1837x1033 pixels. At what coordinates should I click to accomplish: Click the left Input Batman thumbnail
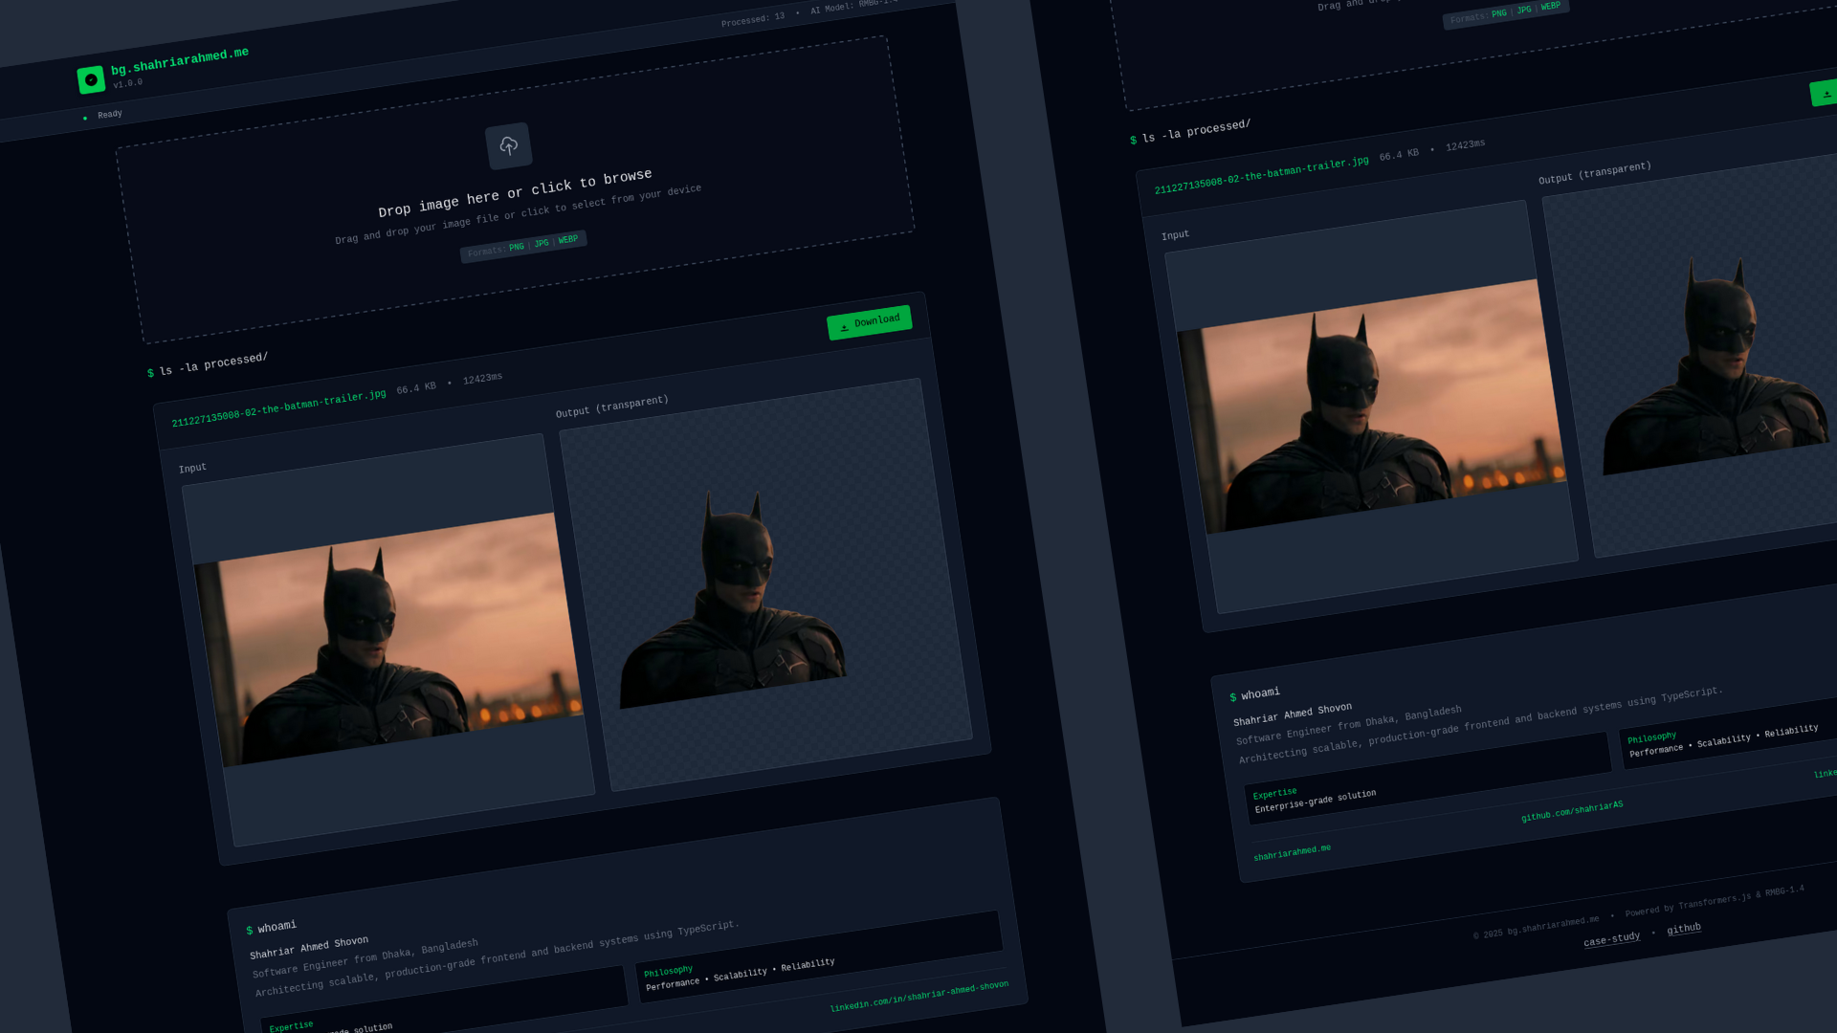[387, 641]
